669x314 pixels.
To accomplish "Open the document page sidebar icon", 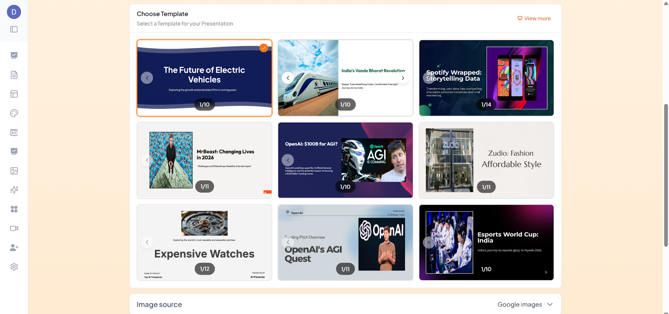I will 14,75.
